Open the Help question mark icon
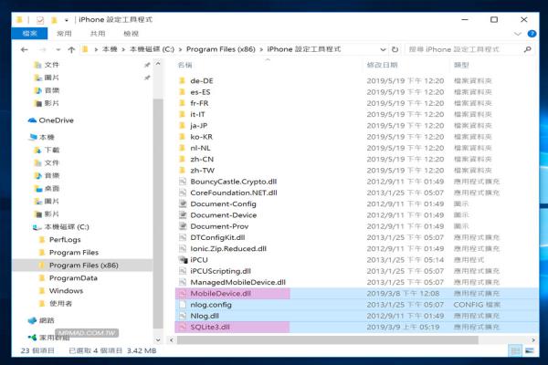The height and width of the screenshot is (365, 548). click(532, 34)
